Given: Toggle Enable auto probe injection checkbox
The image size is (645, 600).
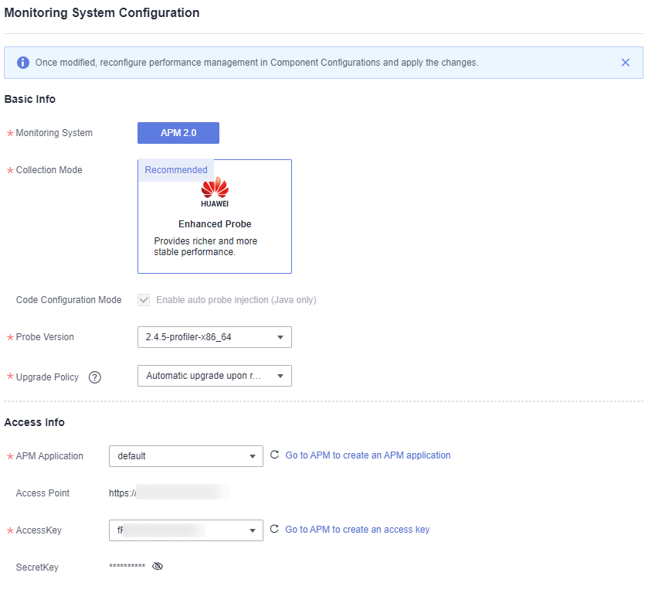Looking at the screenshot, I should tap(144, 300).
